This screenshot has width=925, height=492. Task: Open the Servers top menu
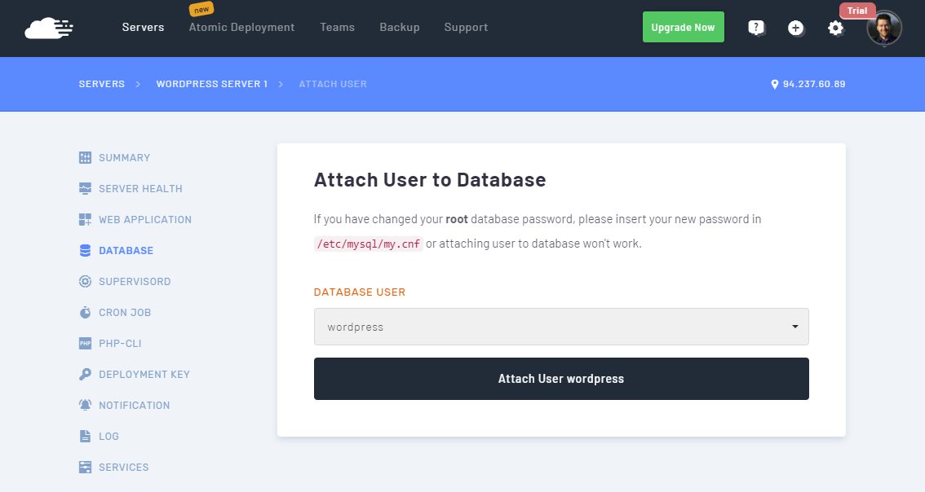pyautogui.click(x=143, y=27)
